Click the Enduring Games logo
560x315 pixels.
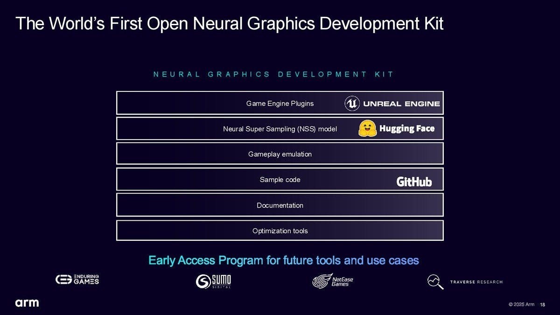pyautogui.click(x=77, y=279)
